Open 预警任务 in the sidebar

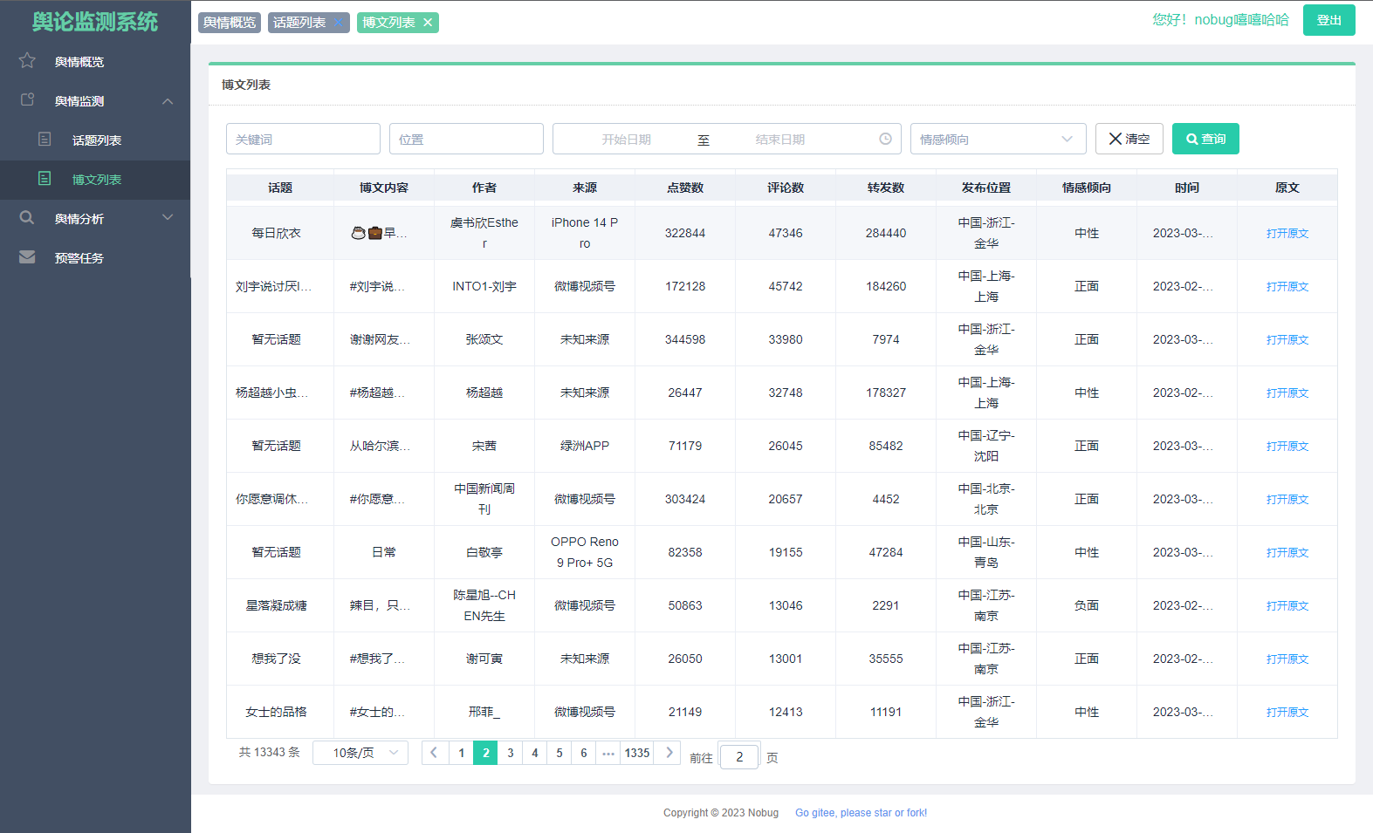point(95,258)
